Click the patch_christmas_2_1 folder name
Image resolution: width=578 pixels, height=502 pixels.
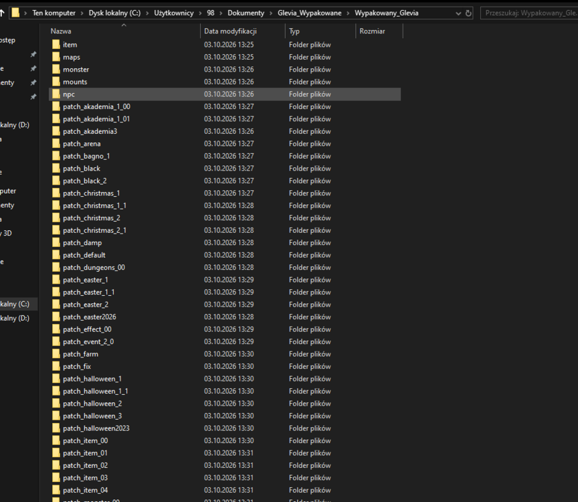point(95,230)
